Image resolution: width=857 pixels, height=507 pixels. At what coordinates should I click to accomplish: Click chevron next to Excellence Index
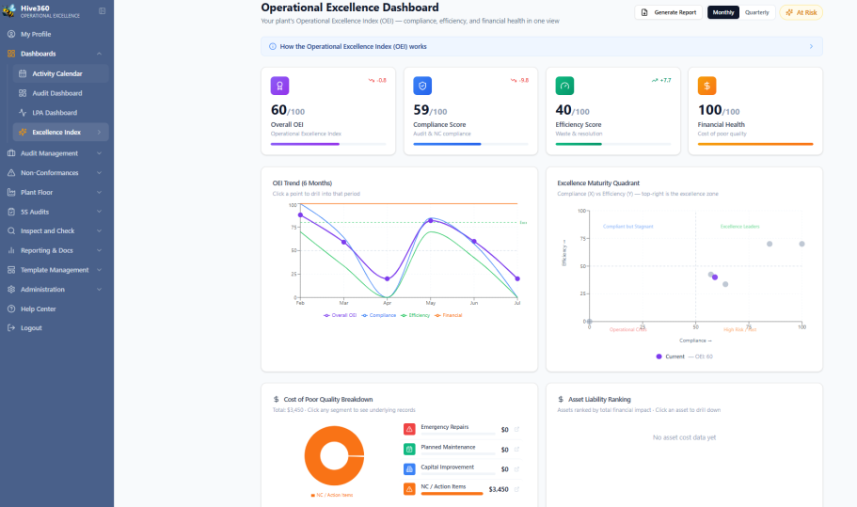click(99, 133)
